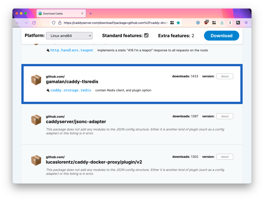The height and width of the screenshot is (200, 264).
Task: Click the uBlock extension icon with badge
Action: [x=206, y=23]
